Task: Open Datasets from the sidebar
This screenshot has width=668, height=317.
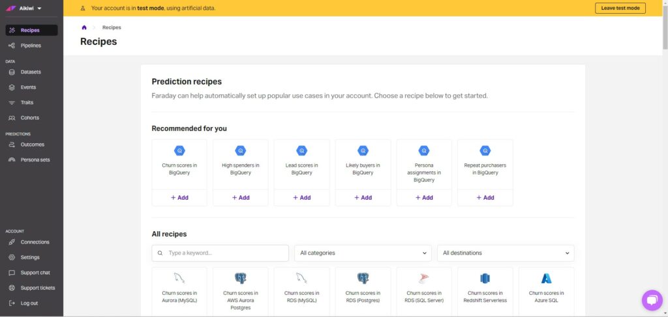Action: pos(31,72)
